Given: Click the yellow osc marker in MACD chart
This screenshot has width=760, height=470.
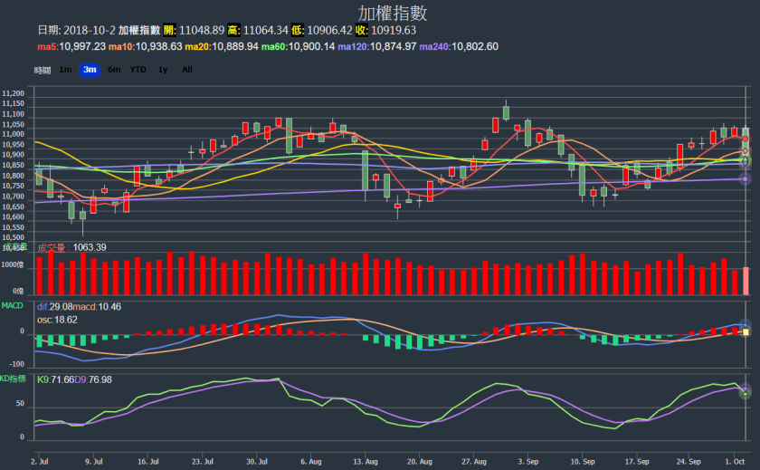Looking at the screenshot, I should pyautogui.click(x=746, y=332).
